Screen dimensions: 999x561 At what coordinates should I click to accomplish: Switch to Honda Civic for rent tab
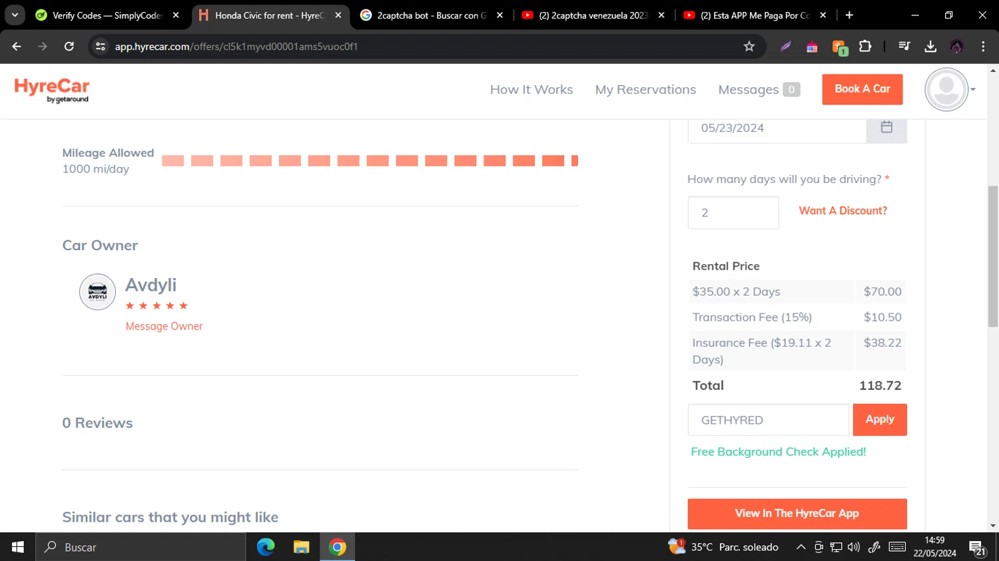(270, 15)
